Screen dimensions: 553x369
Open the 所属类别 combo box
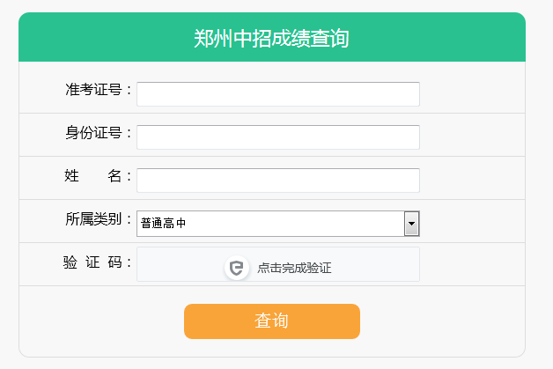[270, 224]
